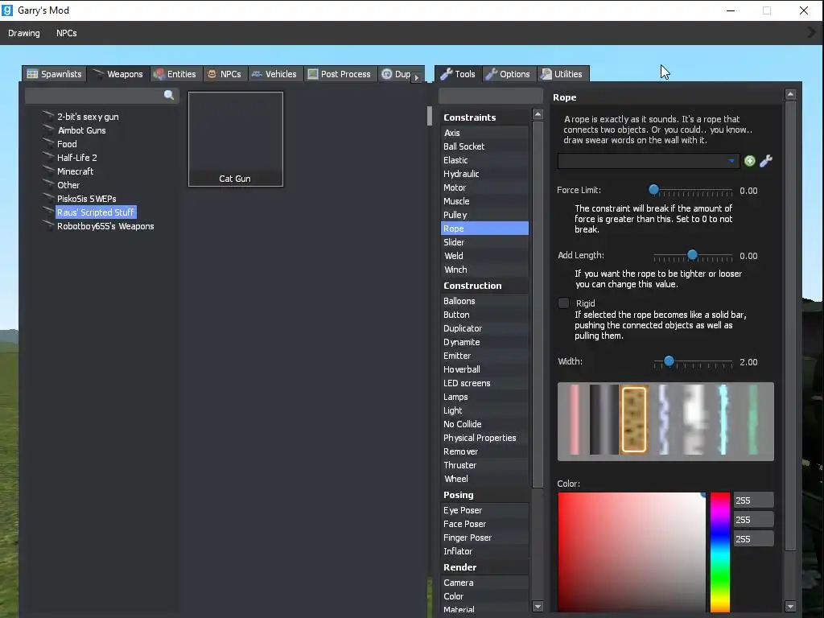Select Robotboy655's Weapons category

pyautogui.click(x=105, y=226)
